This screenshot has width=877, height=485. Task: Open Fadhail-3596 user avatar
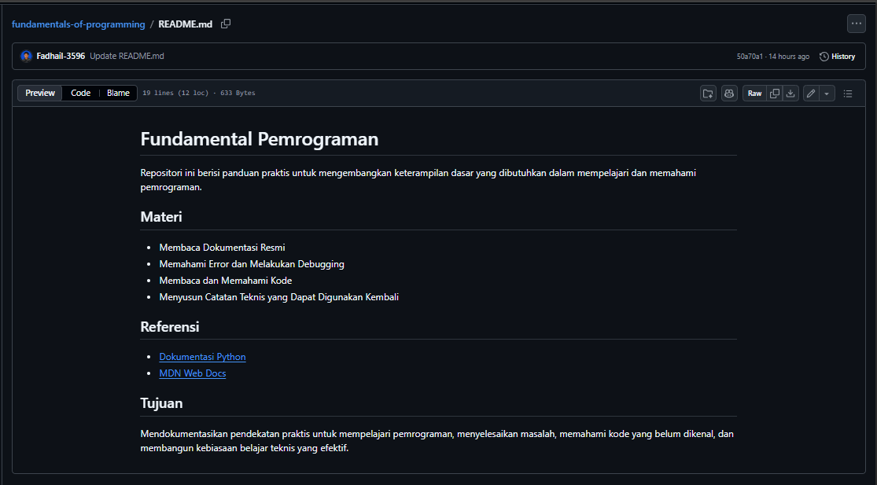[x=26, y=57]
